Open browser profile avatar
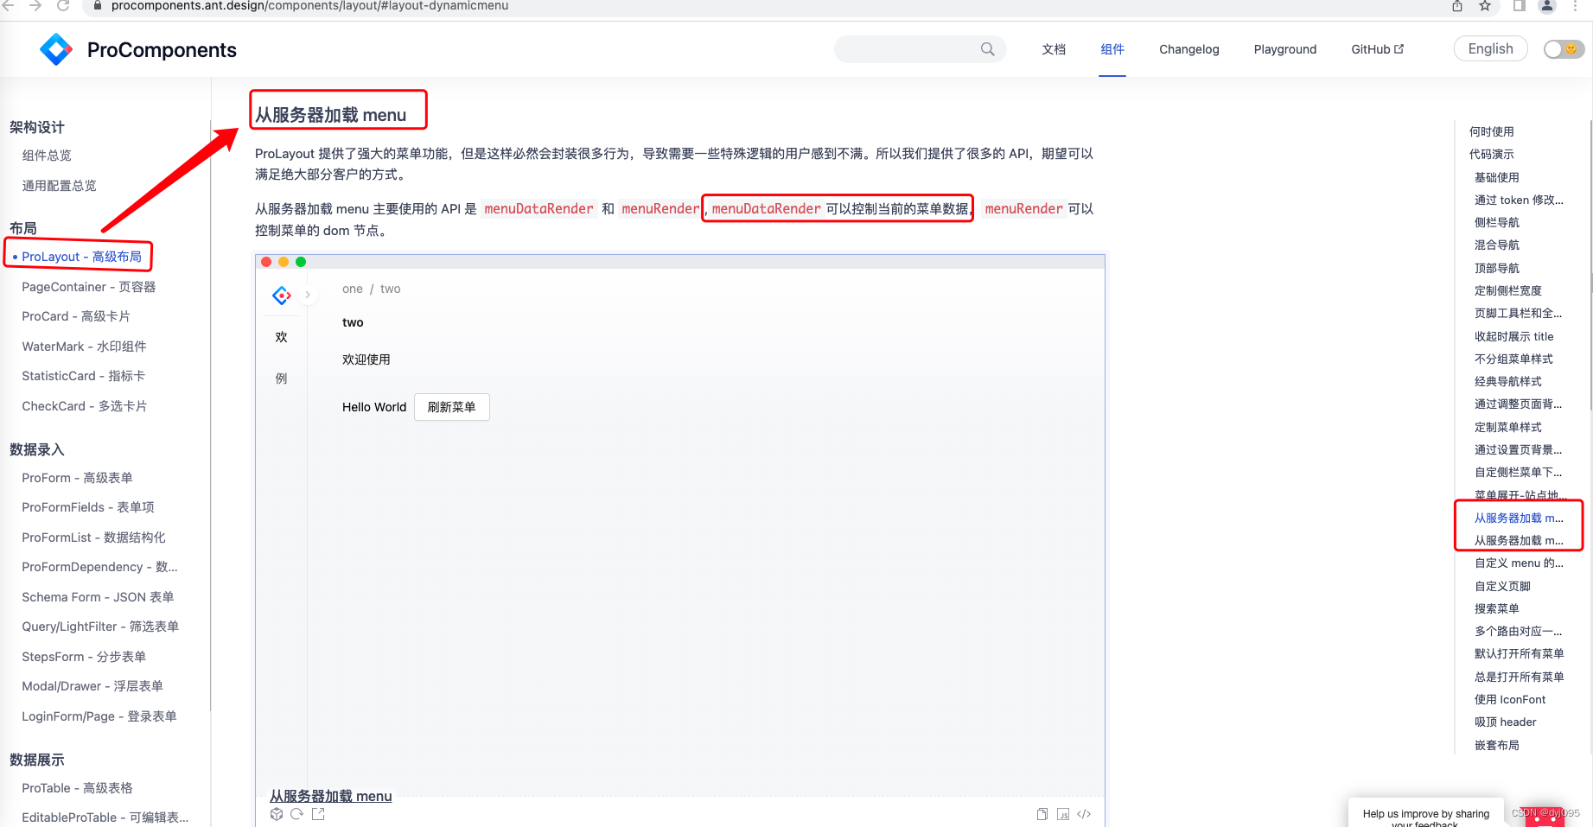 1547,6
